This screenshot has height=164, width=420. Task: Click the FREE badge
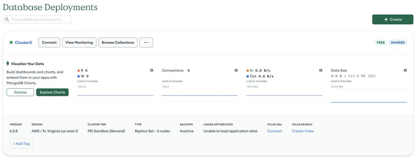[x=381, y=43]
